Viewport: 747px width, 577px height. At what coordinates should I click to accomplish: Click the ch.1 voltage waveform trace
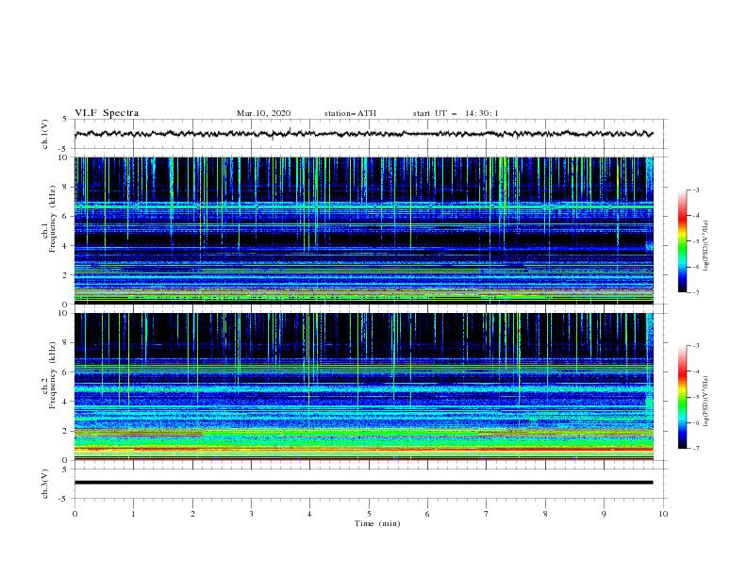coord(364,134)
